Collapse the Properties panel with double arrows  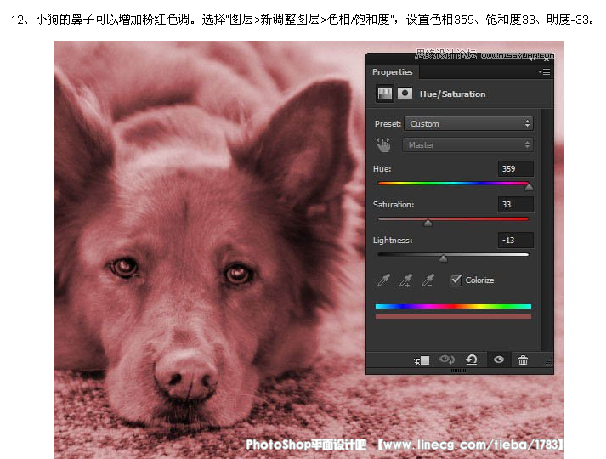[534, 59]
